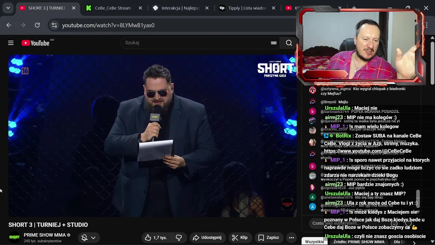Image resolution: width=435 pixels, height=245 pixels.
Task: Focus the chat message input field
Action: point(350,223)
